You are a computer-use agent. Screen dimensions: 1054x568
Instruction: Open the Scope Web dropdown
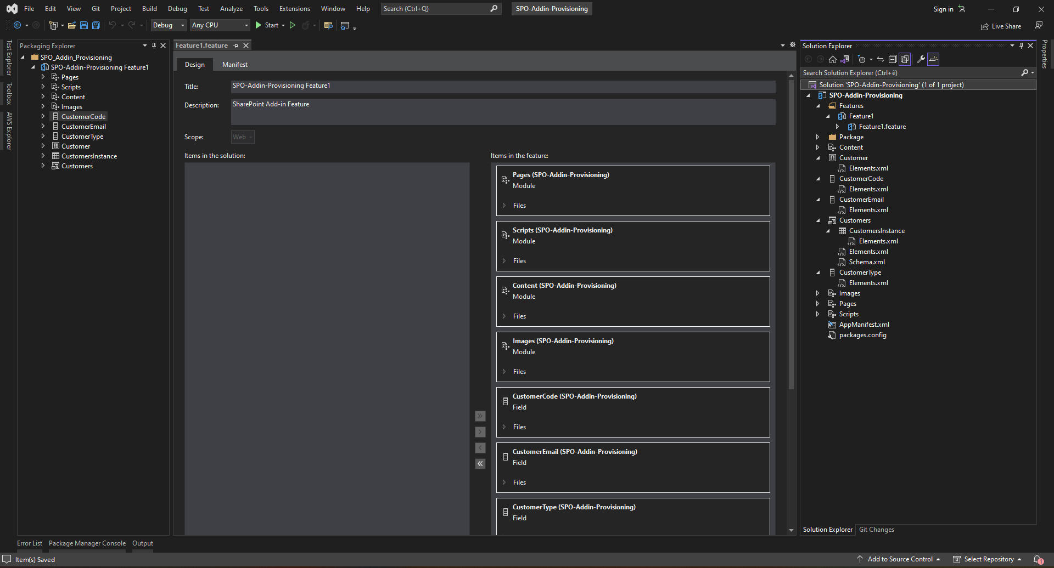pyautogui.click(x=243, y=137)
